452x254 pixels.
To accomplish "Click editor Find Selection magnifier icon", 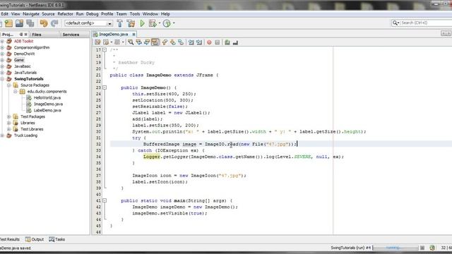I will (131, 42).
